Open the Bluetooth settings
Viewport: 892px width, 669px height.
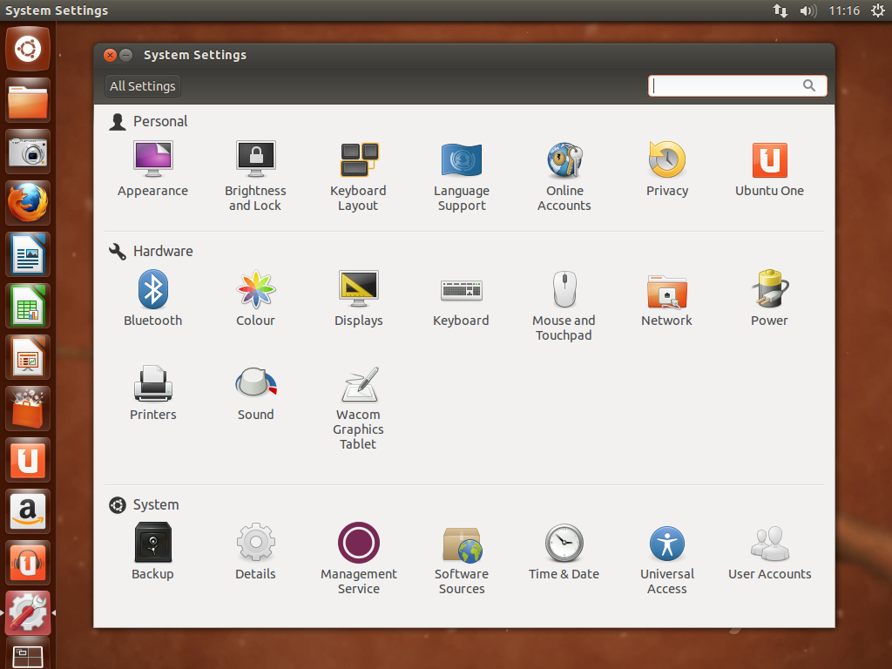[152, 289]
